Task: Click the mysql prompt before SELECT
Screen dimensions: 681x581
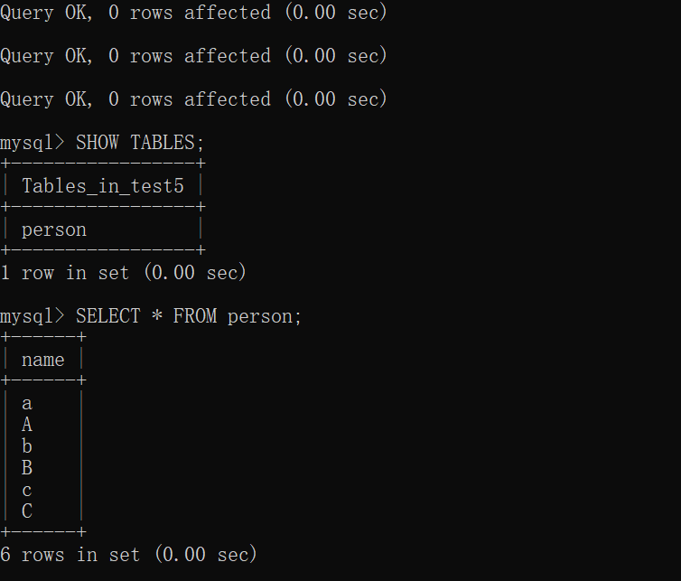Action: pos(33,316)
